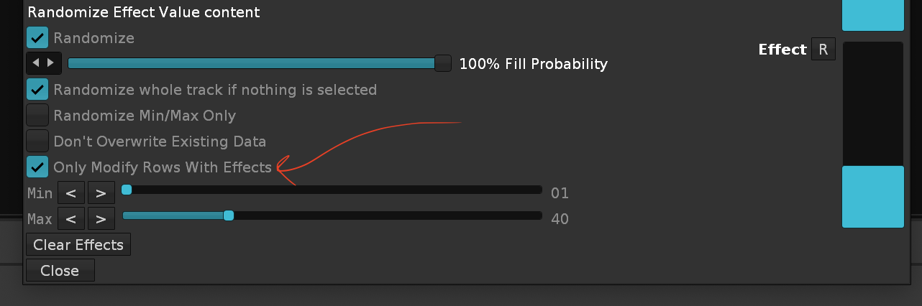Click the Max increase '>' button

point(101,218)
